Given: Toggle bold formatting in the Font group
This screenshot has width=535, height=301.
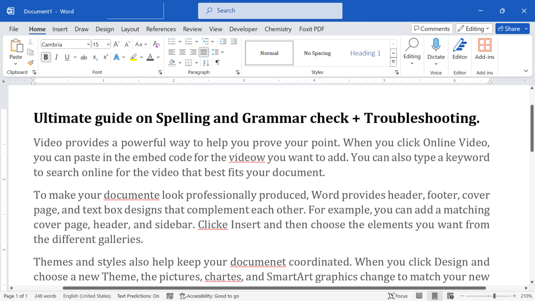Looking at the screenshot, I should [46, 57].
